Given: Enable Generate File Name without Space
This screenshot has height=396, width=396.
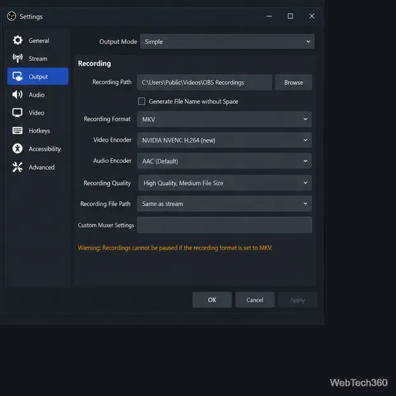Looking at the screenshot, I should pos(141,101).
